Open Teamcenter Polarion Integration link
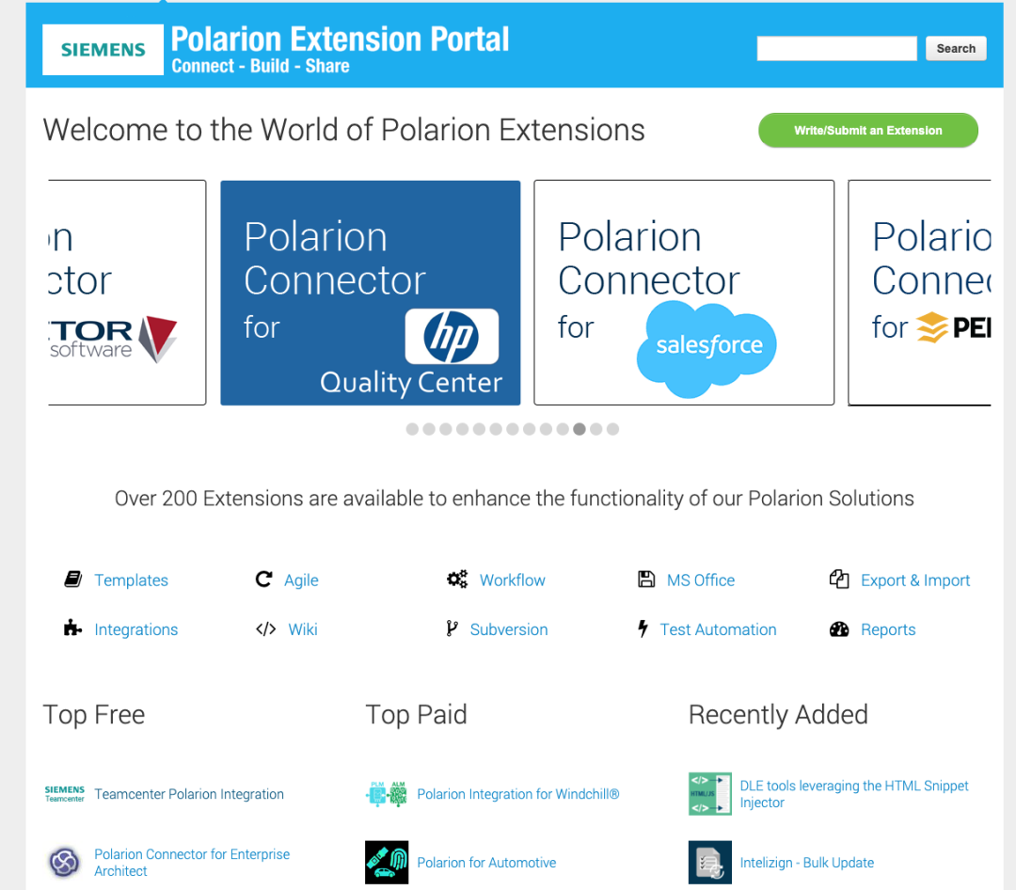Screen dimensions: 1016x890 coord(189,794)
